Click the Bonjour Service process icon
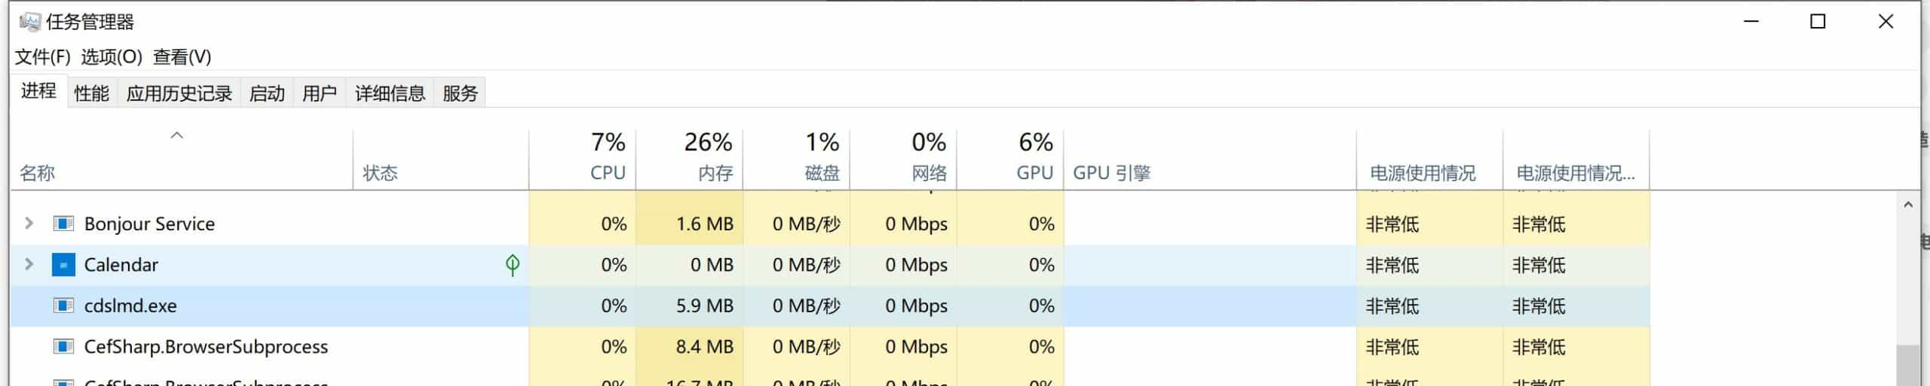The image size is (1930, 386). coord(63,223)
